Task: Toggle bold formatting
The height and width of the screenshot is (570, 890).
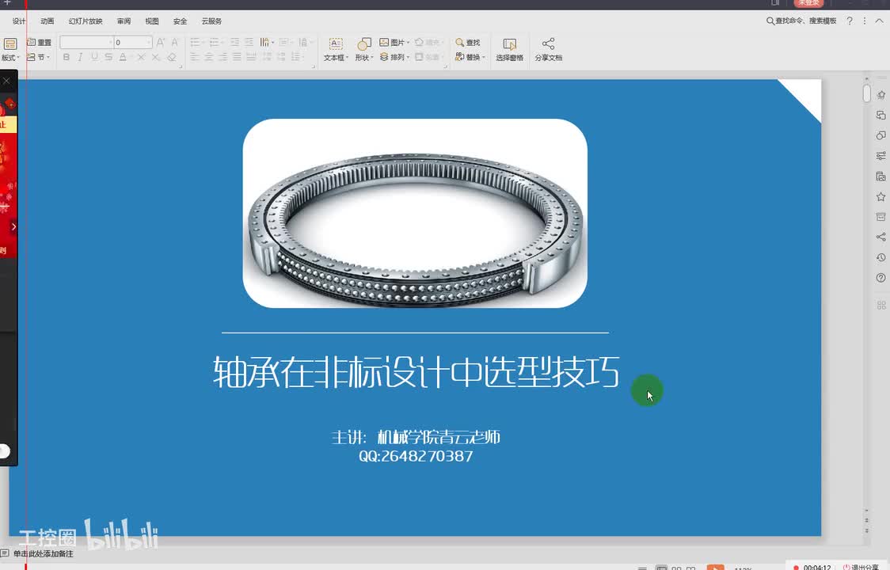Action: point(67,57)
